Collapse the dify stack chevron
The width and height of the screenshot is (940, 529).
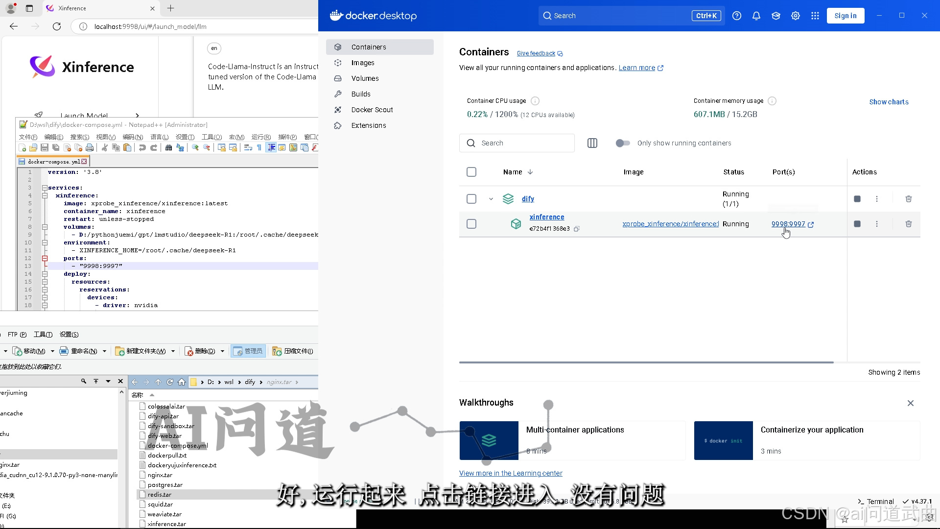[x=491, y=199]
